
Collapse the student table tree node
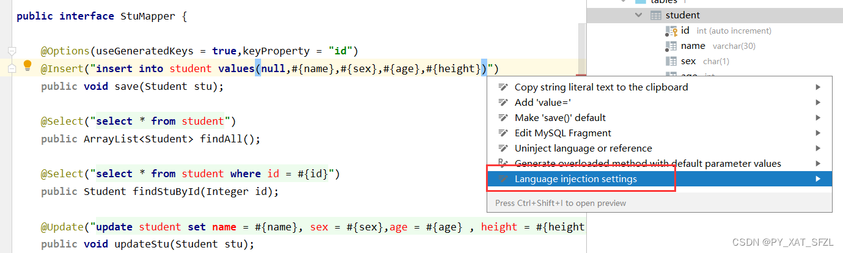(x=639, y=15)
